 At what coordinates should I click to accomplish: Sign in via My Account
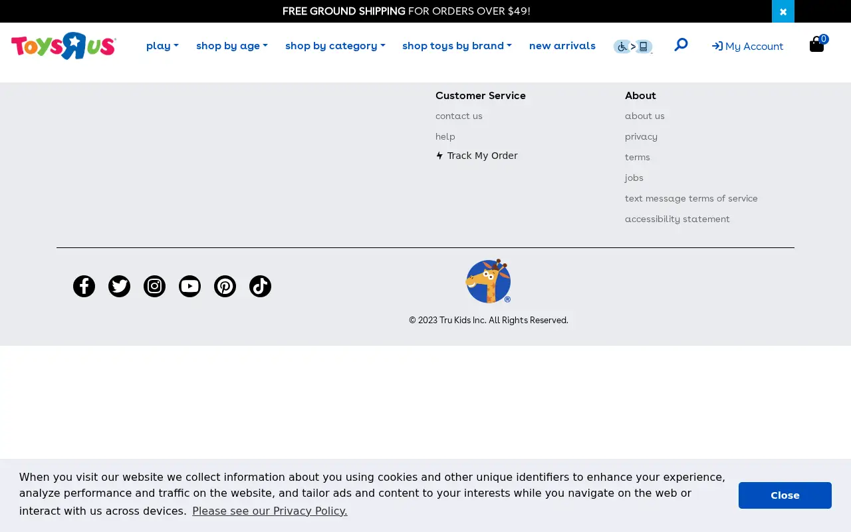[747, 46]
